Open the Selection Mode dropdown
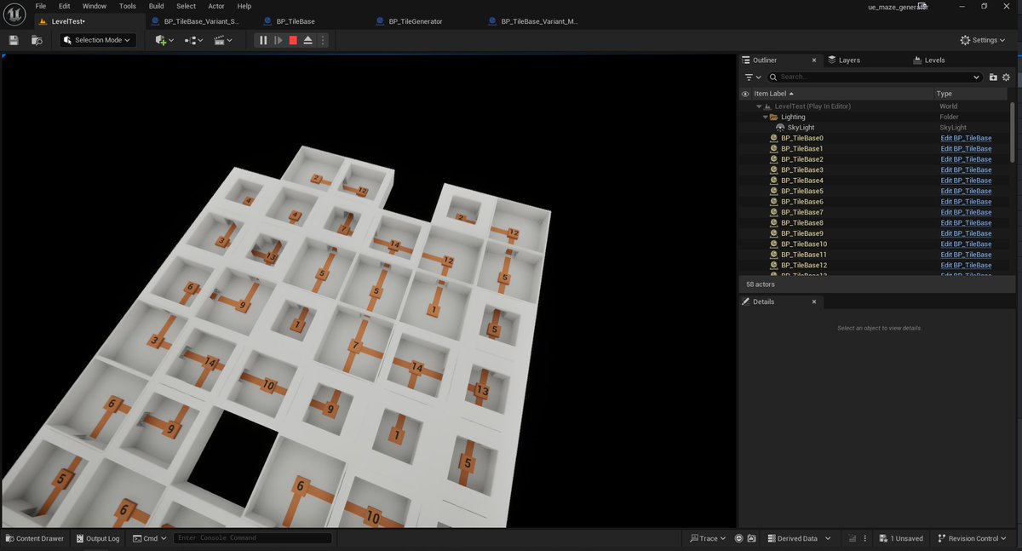This screenshot has width=1022, height=551. pos(98,40)
